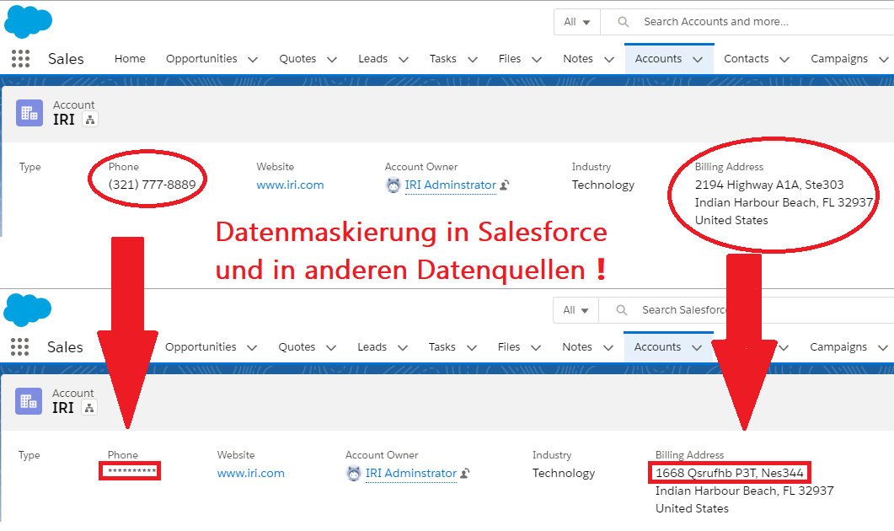The height and width of the screenshot is (531, 894).
Task: Open the 'All' search scope dropdown in upper header
Action: pyautogui.click(x=576, y=22)
